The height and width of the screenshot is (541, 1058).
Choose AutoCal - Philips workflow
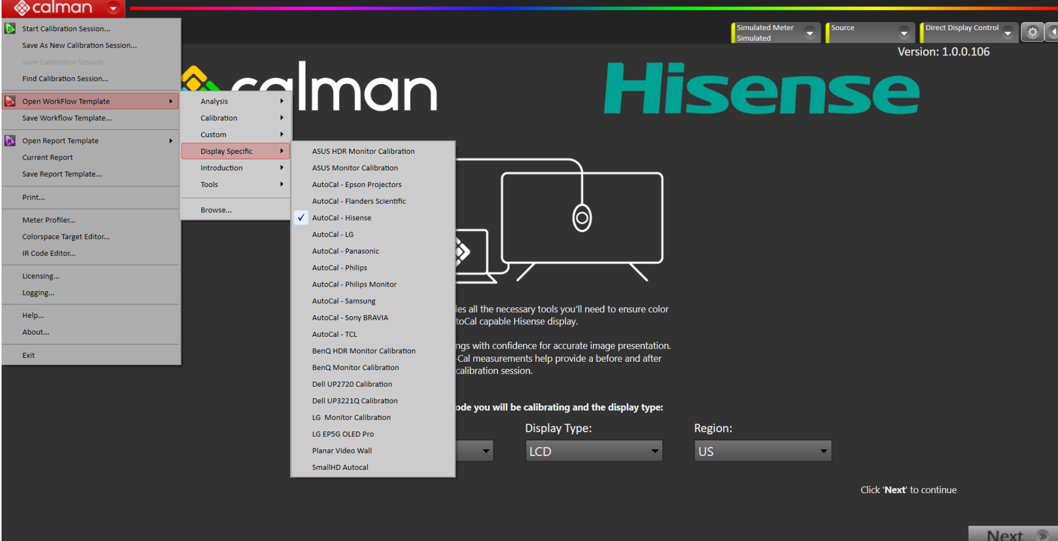point(373,268)
